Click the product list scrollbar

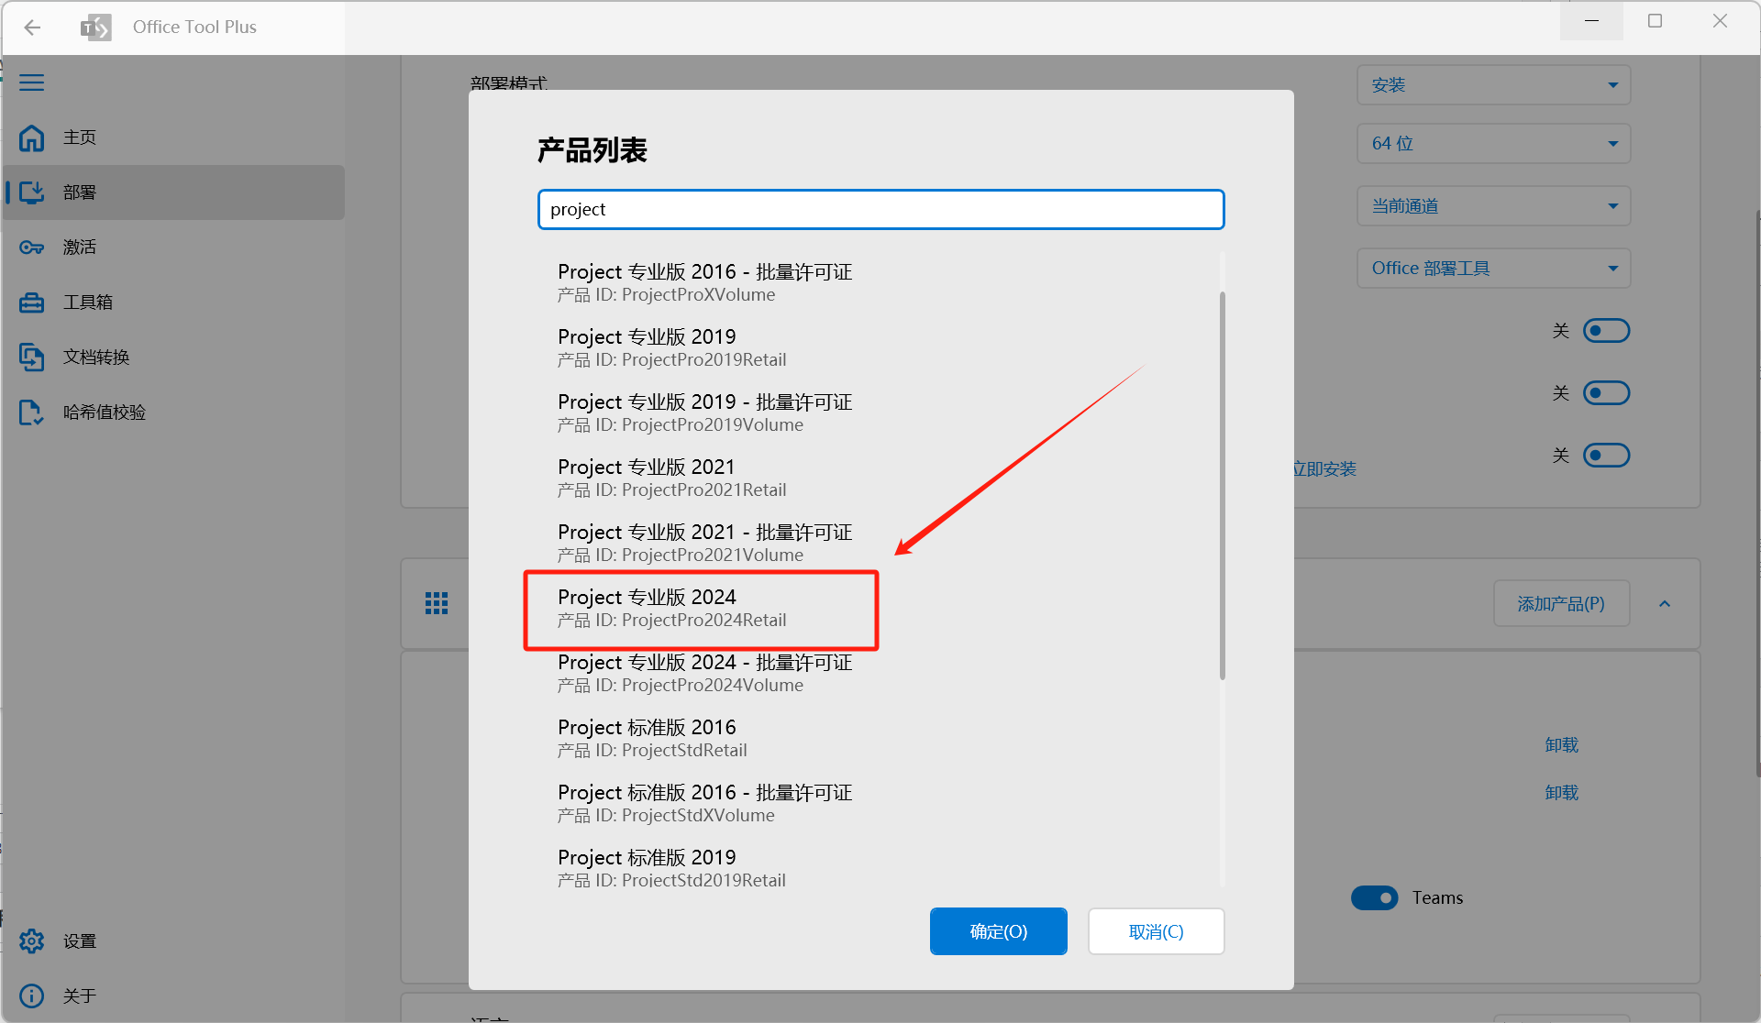coord(1223,486)
